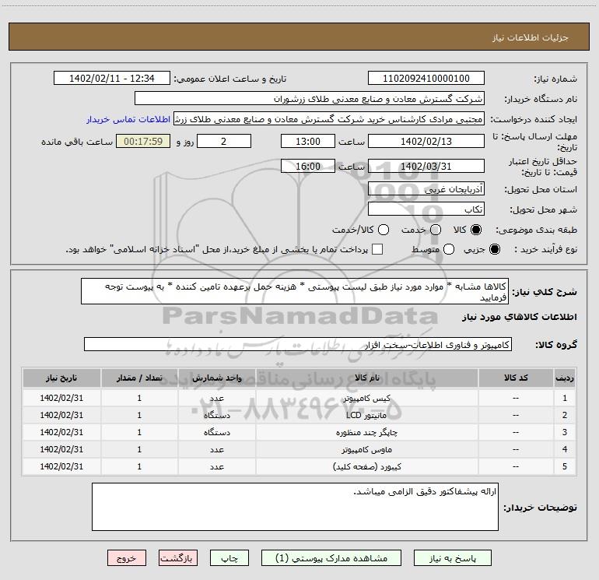Viewport: 599px width, 580px height.
Task: Select the مانیتور LCD item cell
Action: (x=366, y=415)
